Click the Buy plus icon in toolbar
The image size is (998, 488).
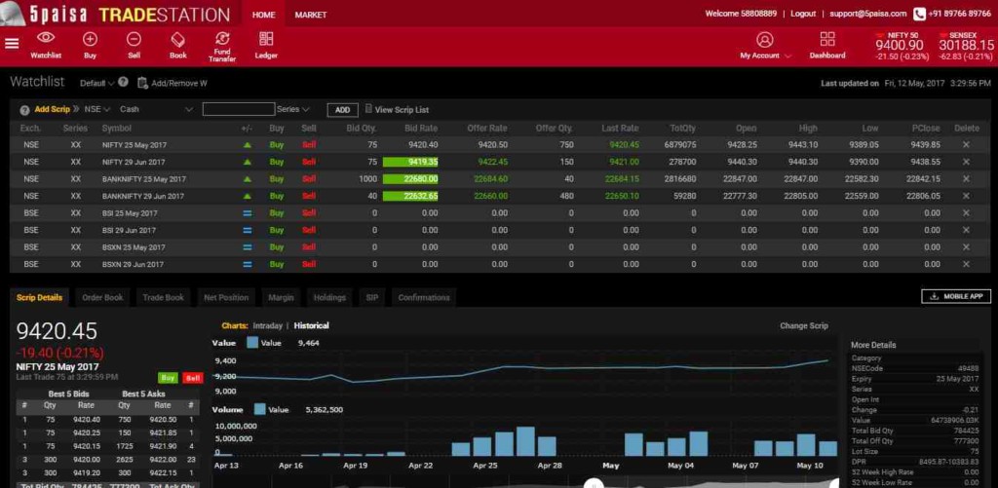click(90, 39)
